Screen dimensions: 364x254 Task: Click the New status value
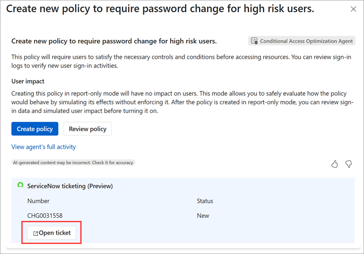click(x=203, y=215)
